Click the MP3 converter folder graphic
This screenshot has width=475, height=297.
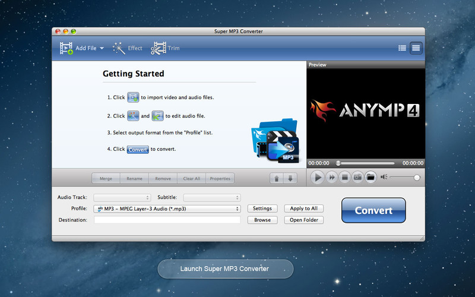pyautogui.click(x=275, y=141)
